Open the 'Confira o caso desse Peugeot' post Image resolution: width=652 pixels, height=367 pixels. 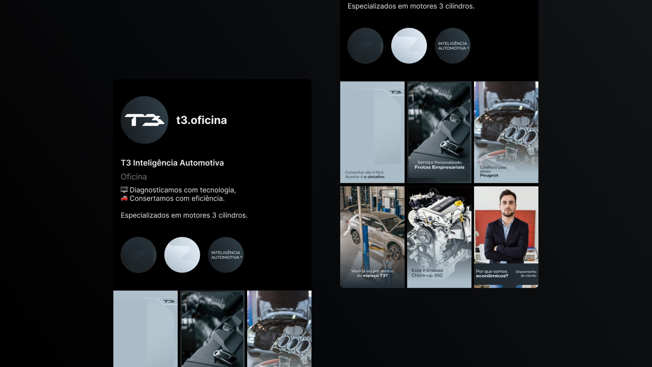coord(506,132)
